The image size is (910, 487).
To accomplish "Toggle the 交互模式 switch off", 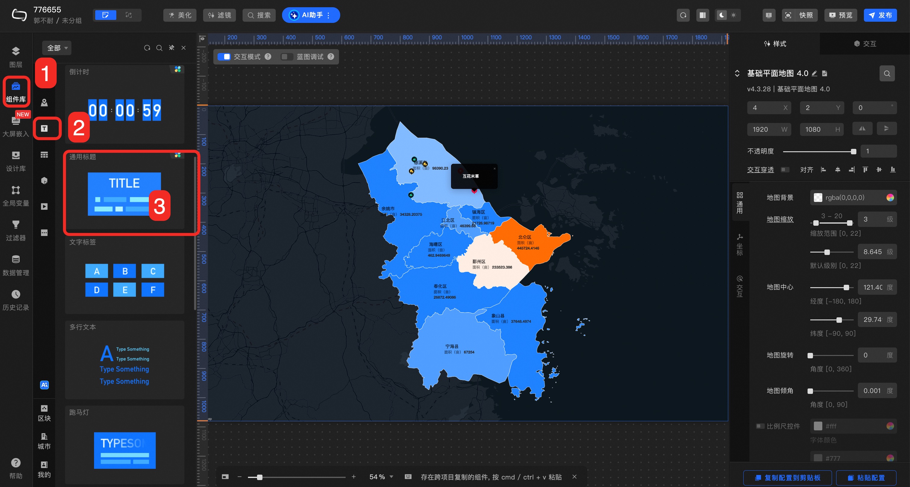I will coord(224,57).
